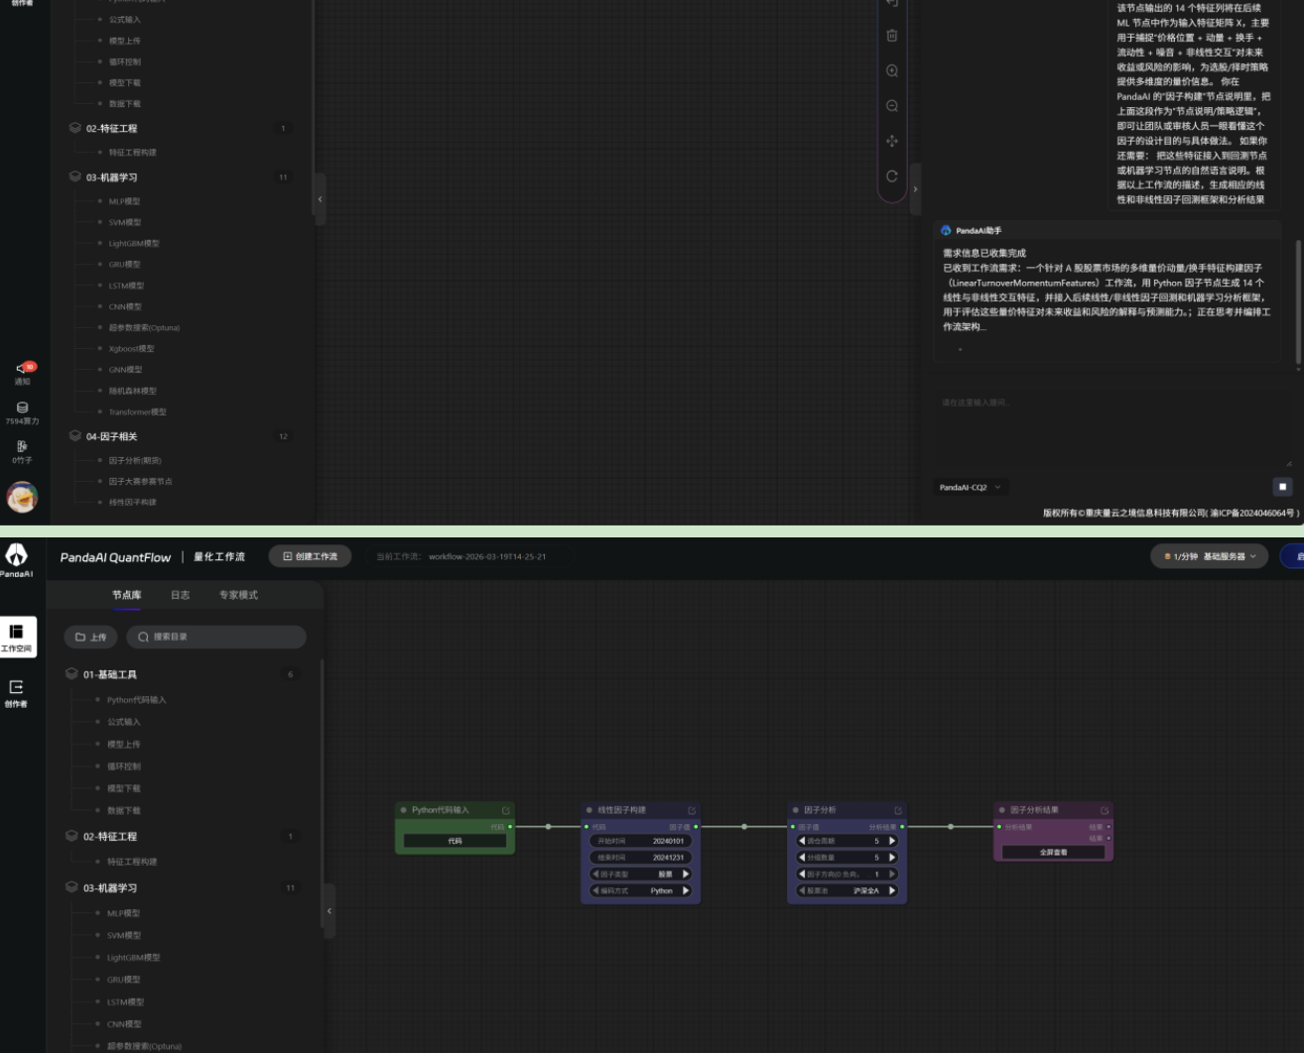Image resolution: width=1304 pixels, height=1053 pixels.
Task: Switch 因子类型 to next option arrow
Action: pos(685,875)
